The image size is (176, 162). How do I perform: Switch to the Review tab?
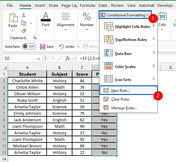pos(117,5)
